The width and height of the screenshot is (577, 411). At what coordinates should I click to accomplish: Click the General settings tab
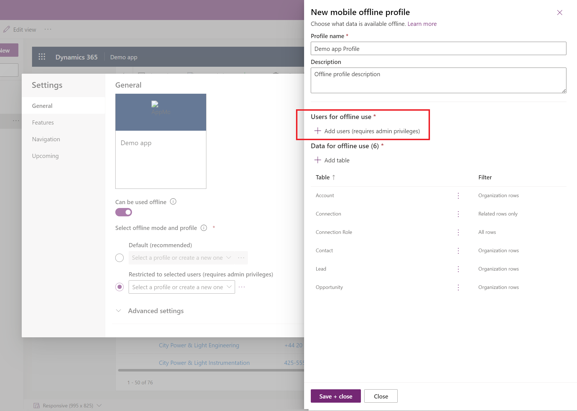click(42, 105)
